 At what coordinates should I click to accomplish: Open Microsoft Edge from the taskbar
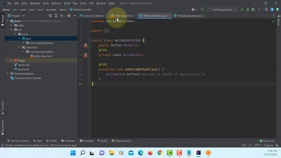140,153
